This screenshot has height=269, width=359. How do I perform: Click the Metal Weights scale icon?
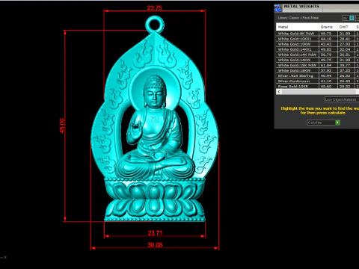click(x=278, y=8)
